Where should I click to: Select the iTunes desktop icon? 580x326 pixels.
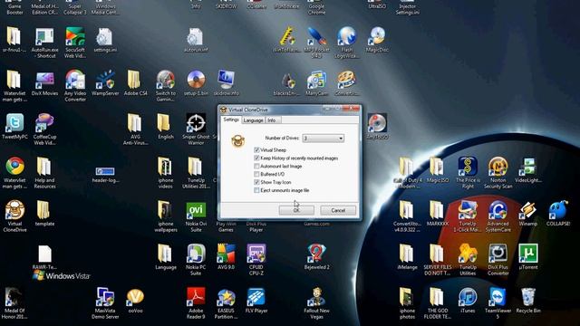point(468,301)
